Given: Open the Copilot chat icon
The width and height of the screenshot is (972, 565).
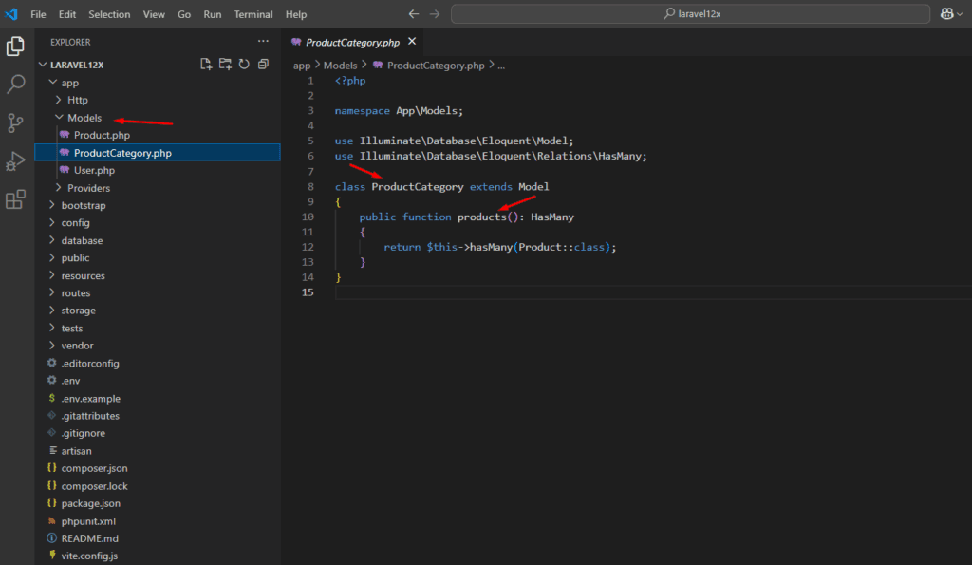Looking at the screenshot, I should point(946,14).
